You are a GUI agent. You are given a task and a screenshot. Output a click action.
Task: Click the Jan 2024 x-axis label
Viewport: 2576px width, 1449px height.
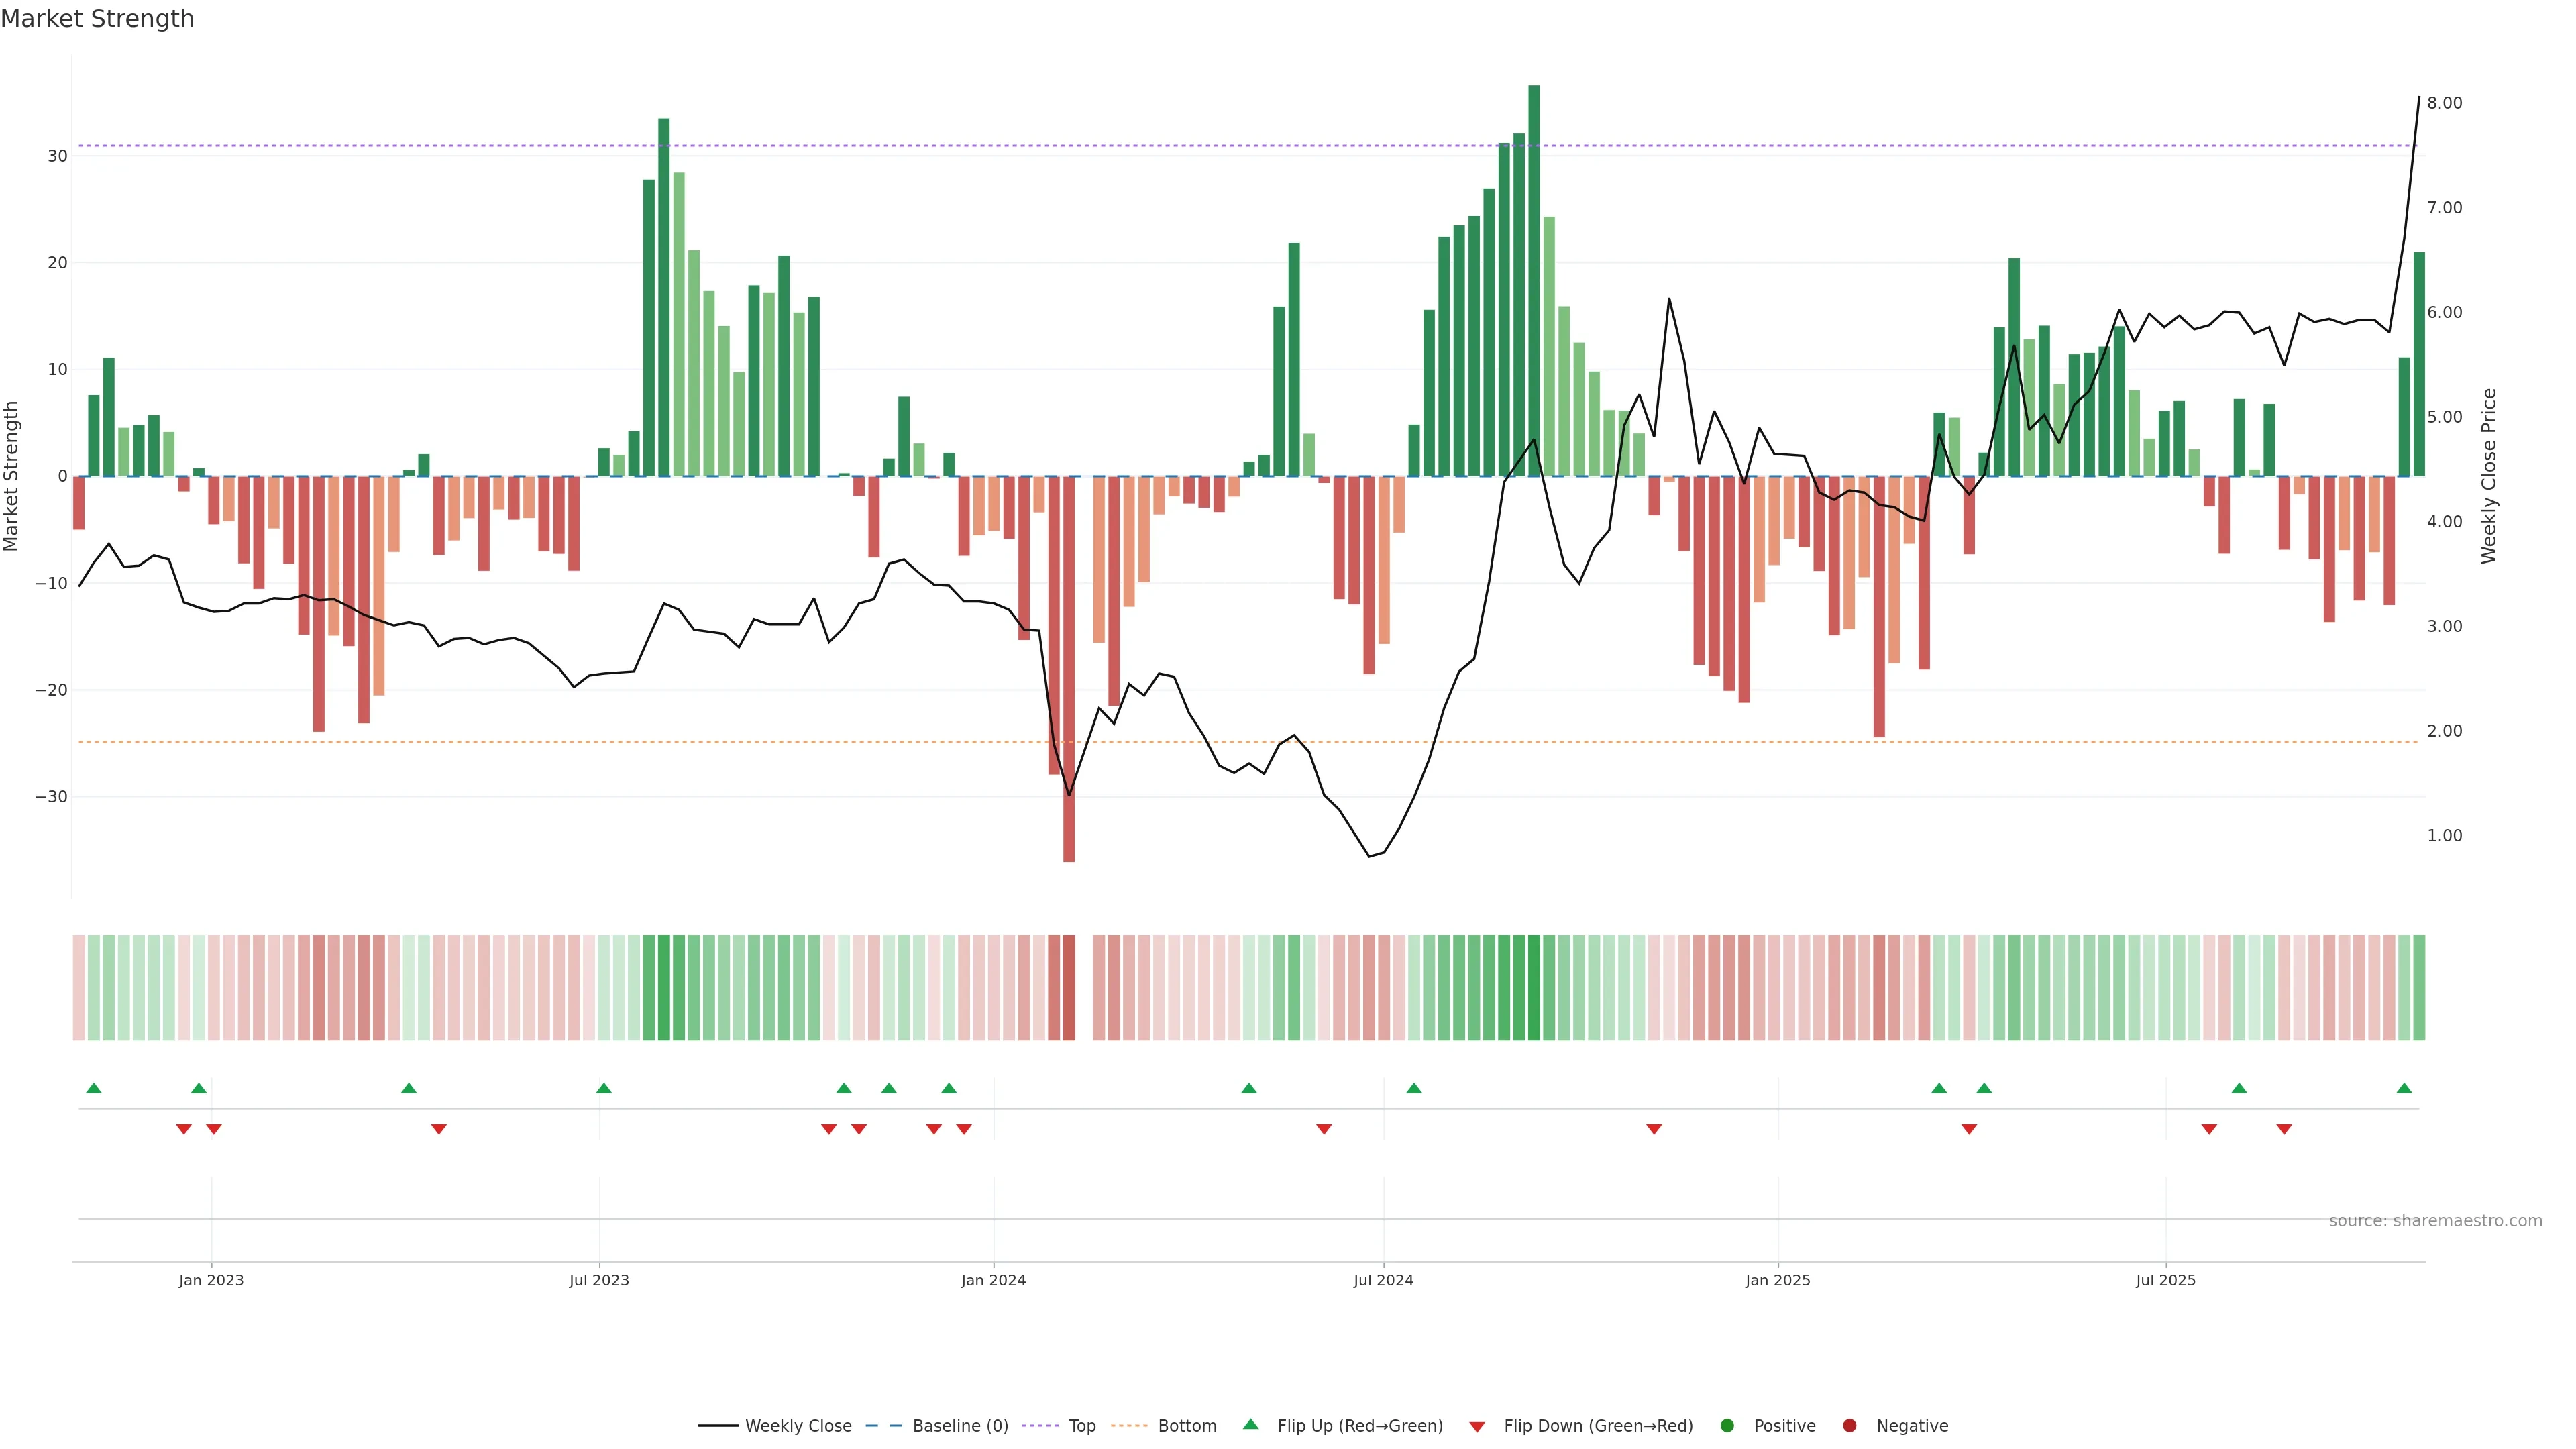click(x=993, y=1280)
